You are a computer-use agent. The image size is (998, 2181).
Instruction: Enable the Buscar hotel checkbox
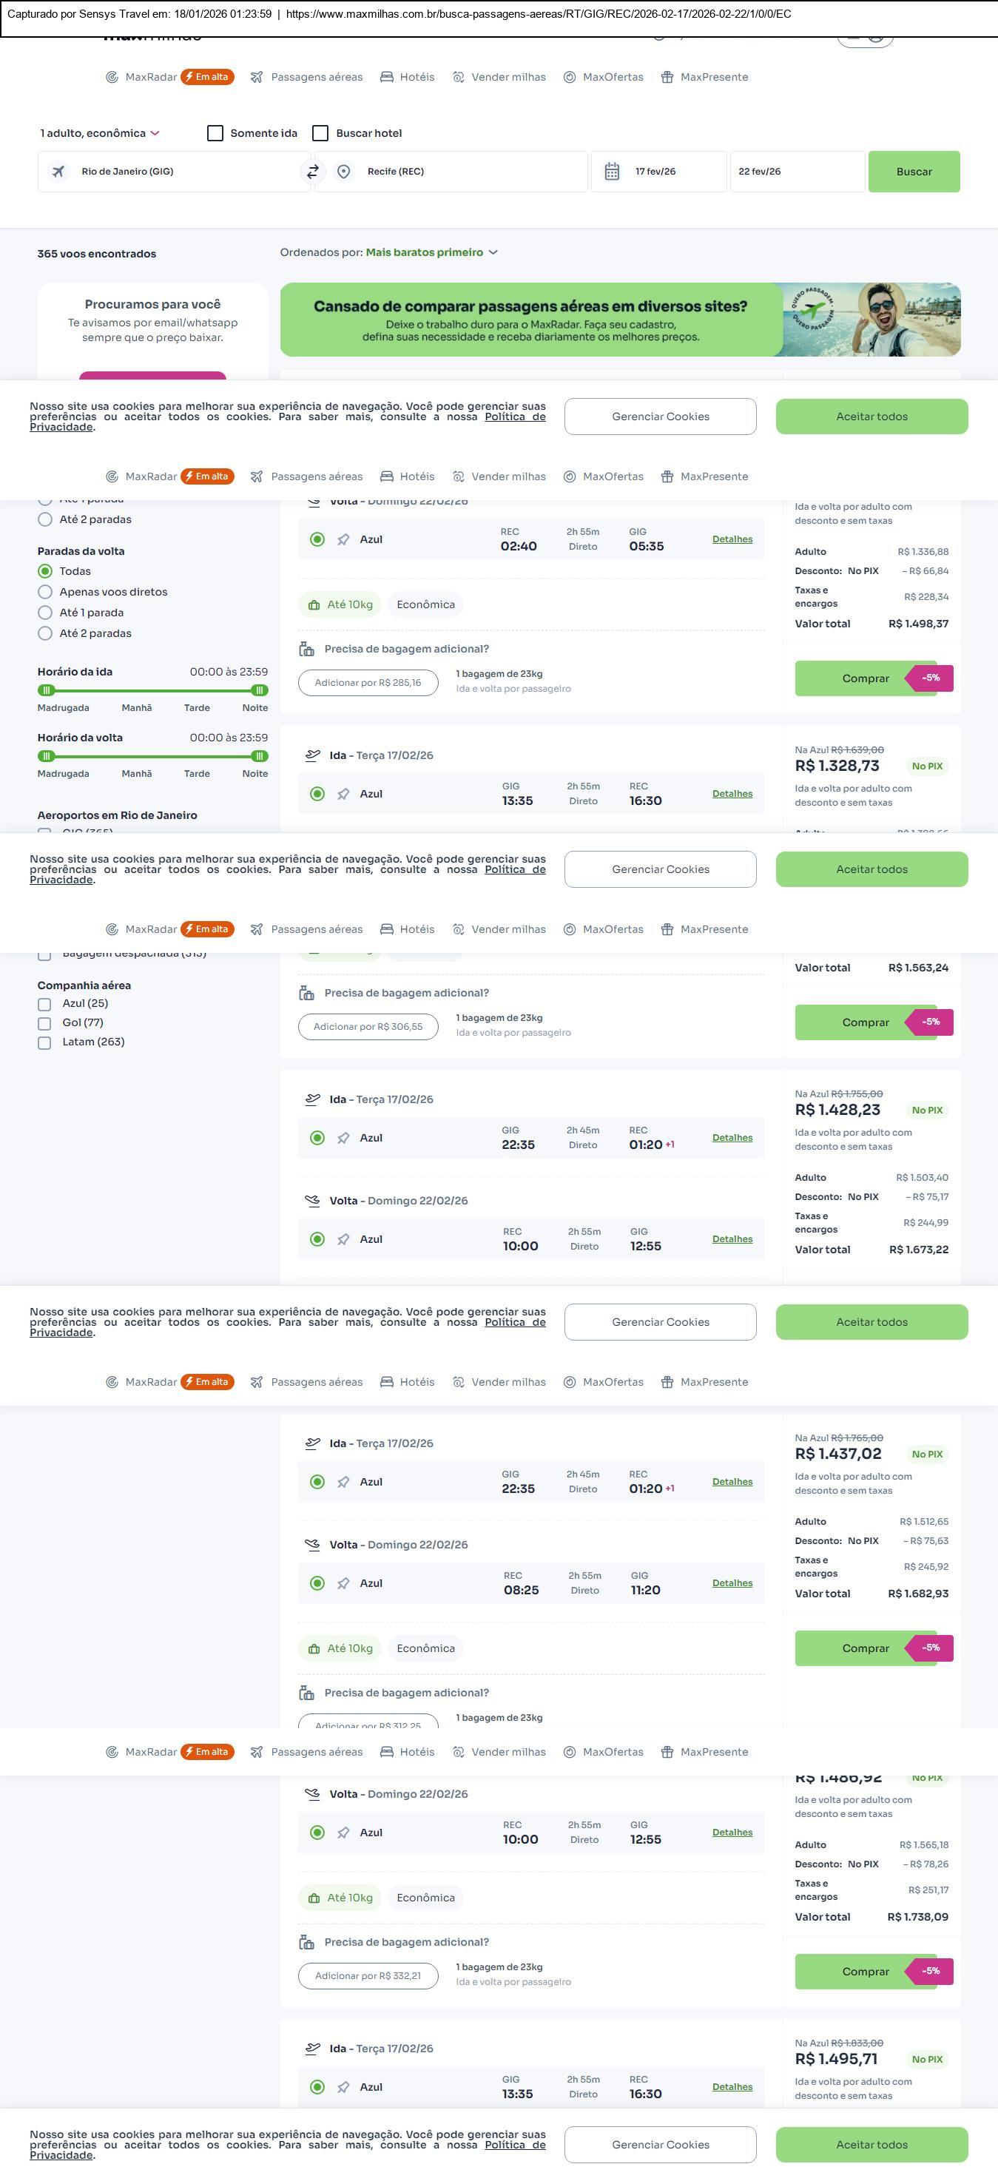[320, 133]
